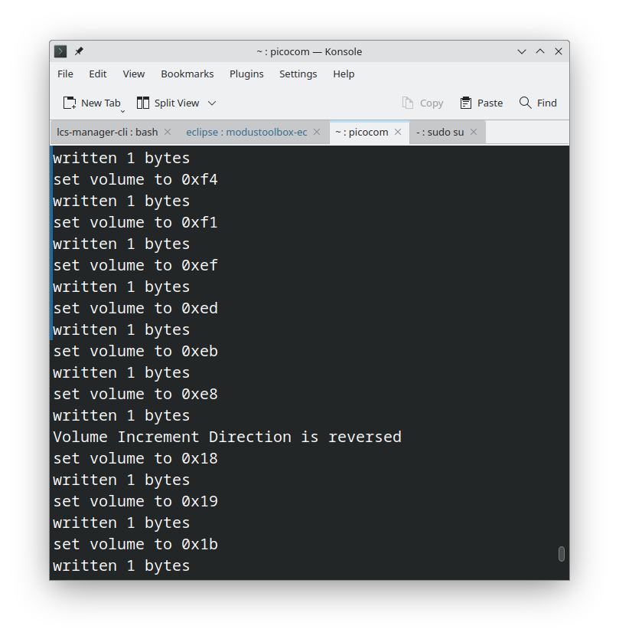Click the Copy toolbar icon
Screen dimensions: 619x639
coord(407,103)
